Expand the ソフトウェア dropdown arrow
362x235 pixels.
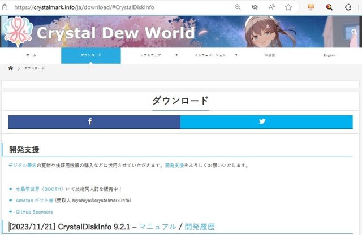click(176, 55)
